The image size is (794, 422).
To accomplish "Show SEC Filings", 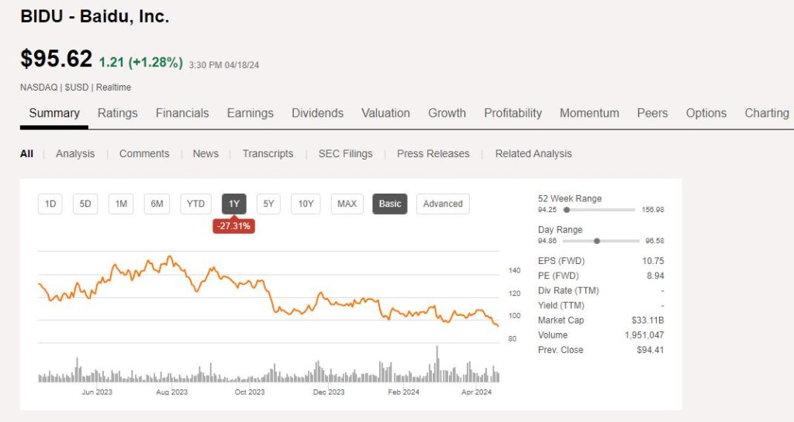I will (345, 153).
